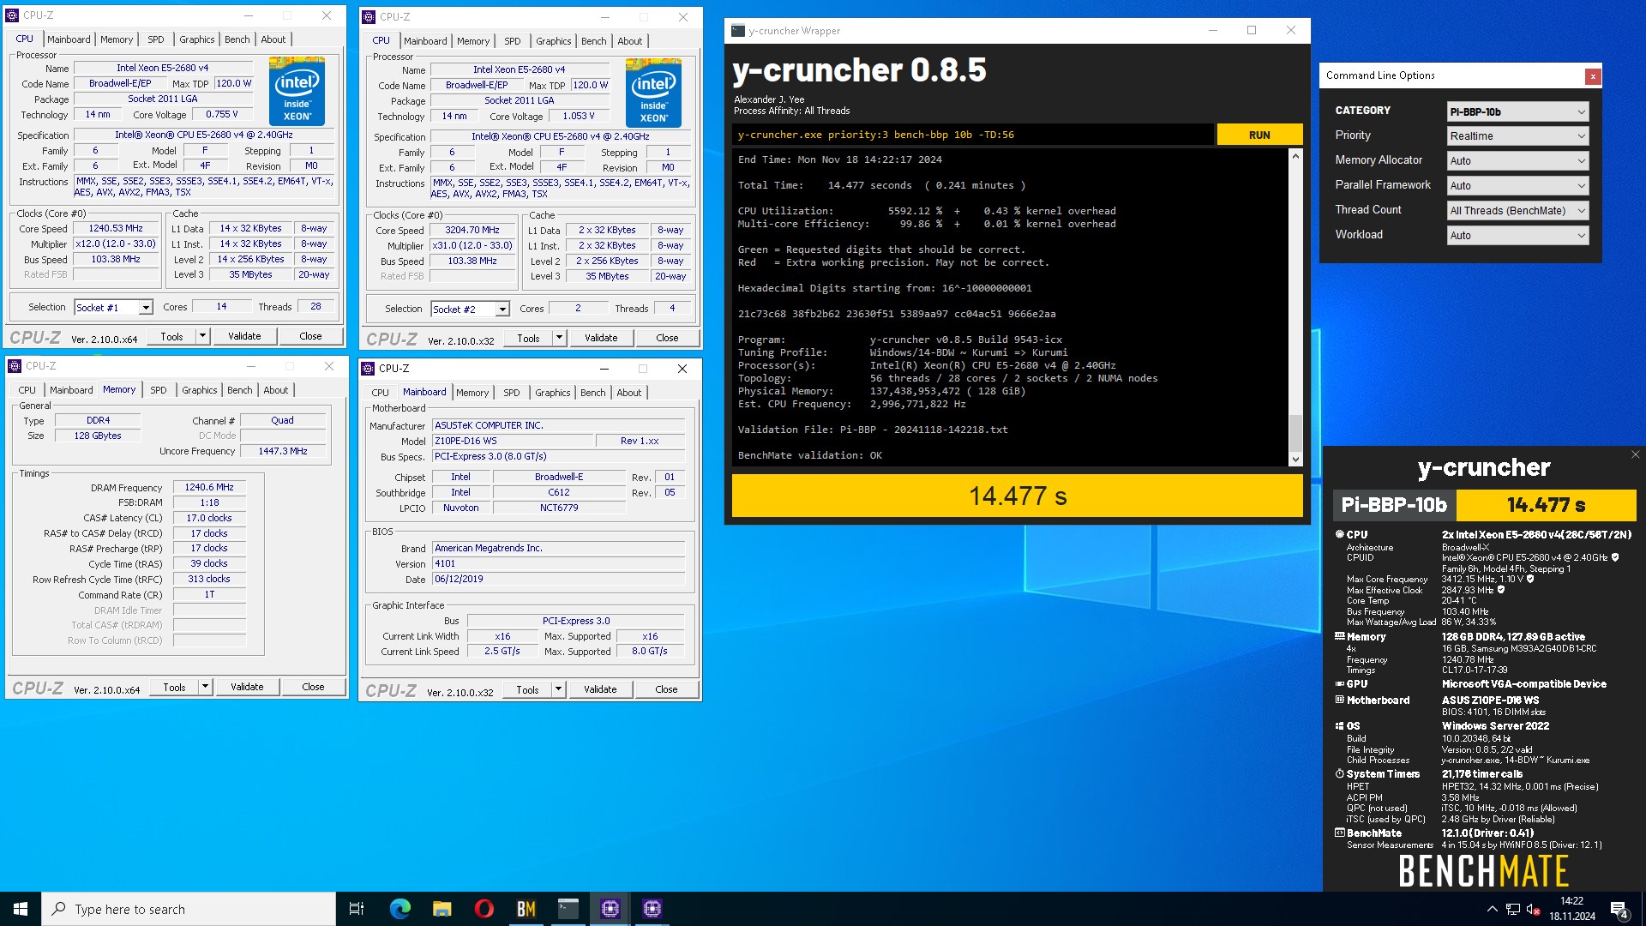Open About tab in CPU-Z Mainboard window
Image resolution: width=1646 pixels, height=926 pixels.
pos(628,393)
